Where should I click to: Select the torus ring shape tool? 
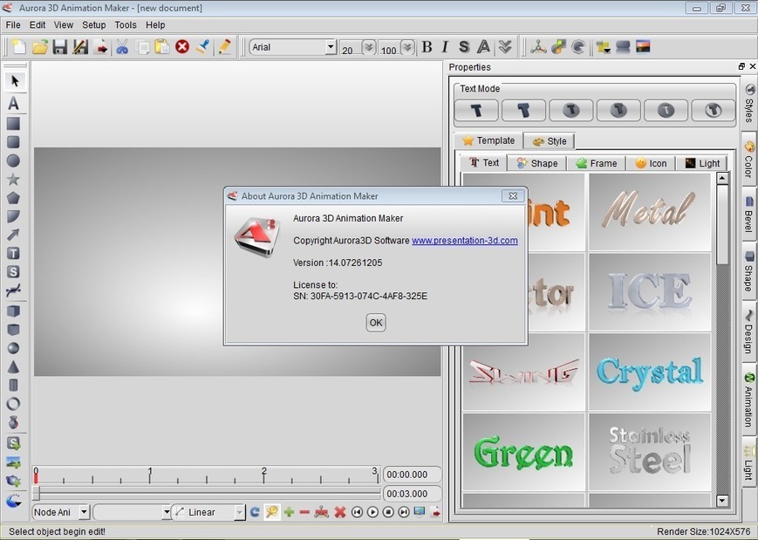[x=13, y=404]
